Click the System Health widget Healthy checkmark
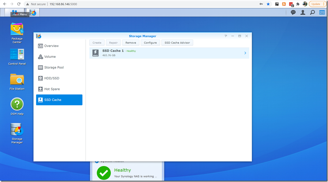The width and height of the screenshot is (328, 182). pyautogui.click(x=104, y=173)
